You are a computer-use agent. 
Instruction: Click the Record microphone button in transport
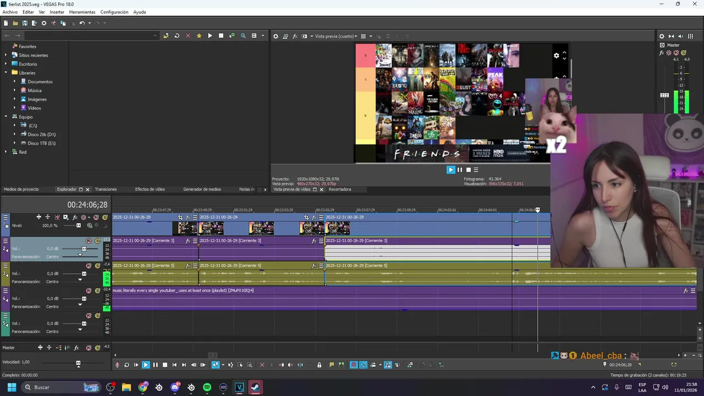(x=117, y=365)
